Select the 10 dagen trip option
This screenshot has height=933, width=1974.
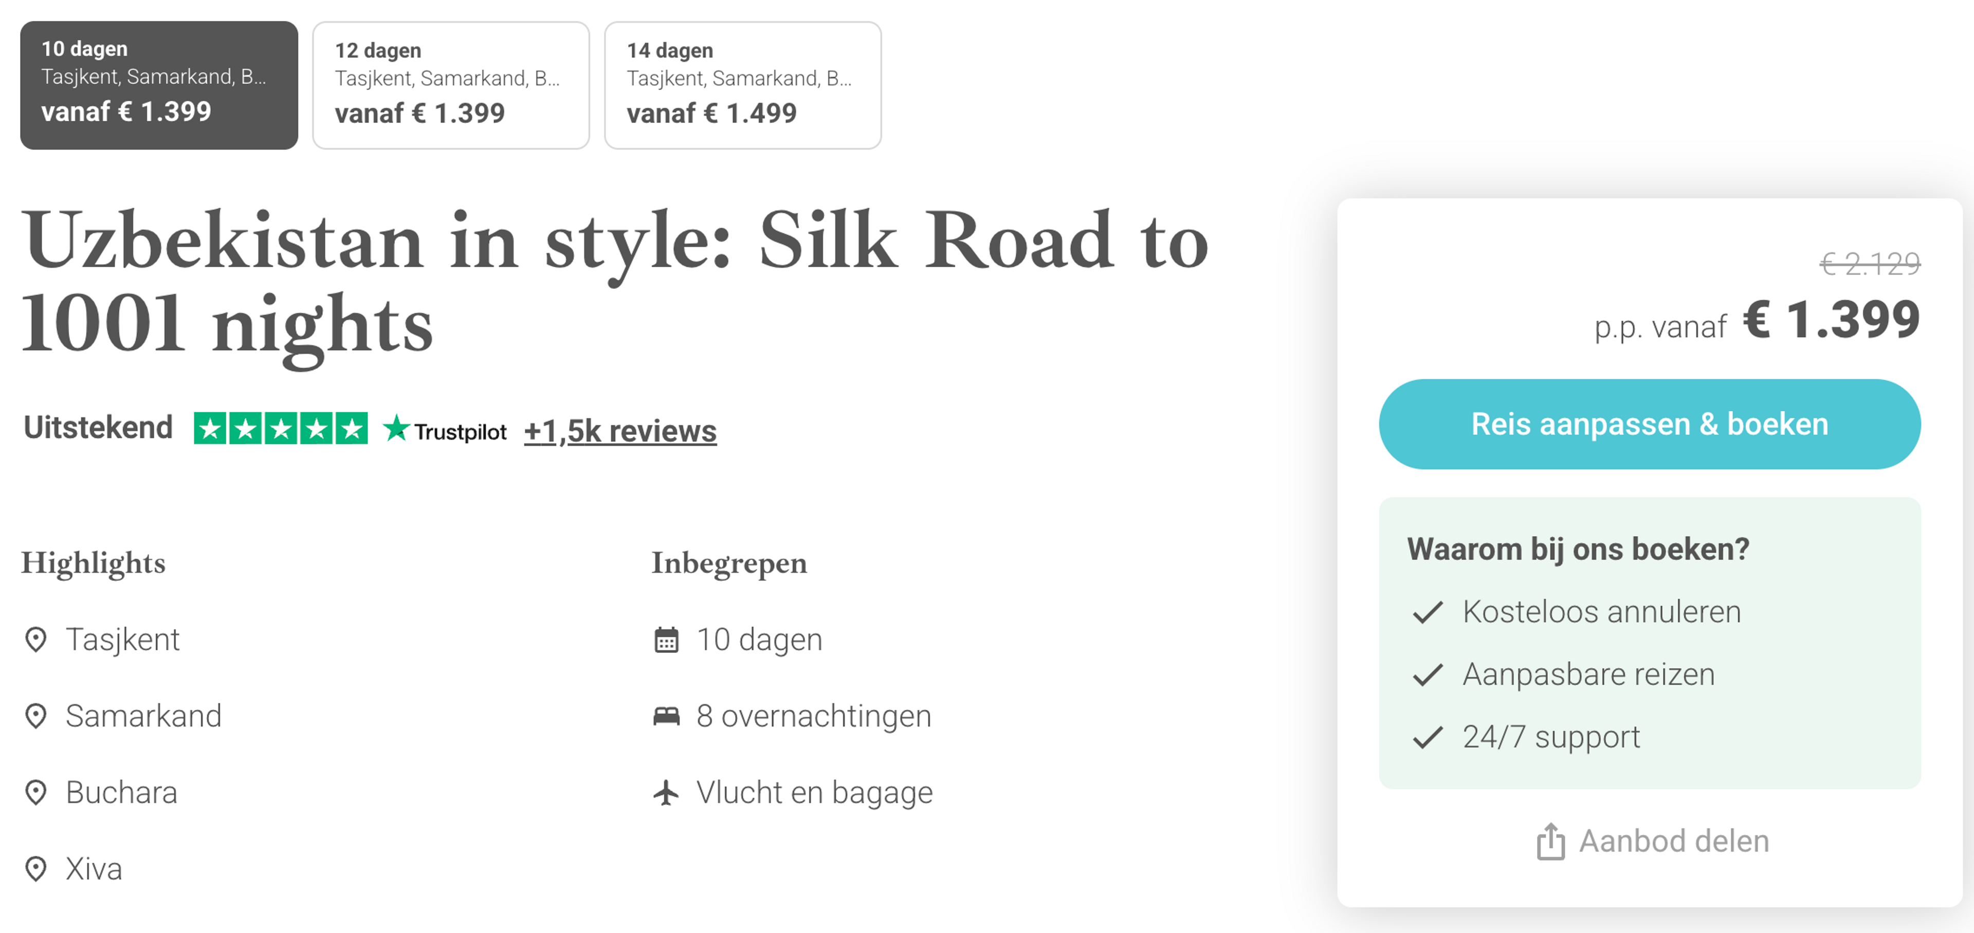point(159,85)
